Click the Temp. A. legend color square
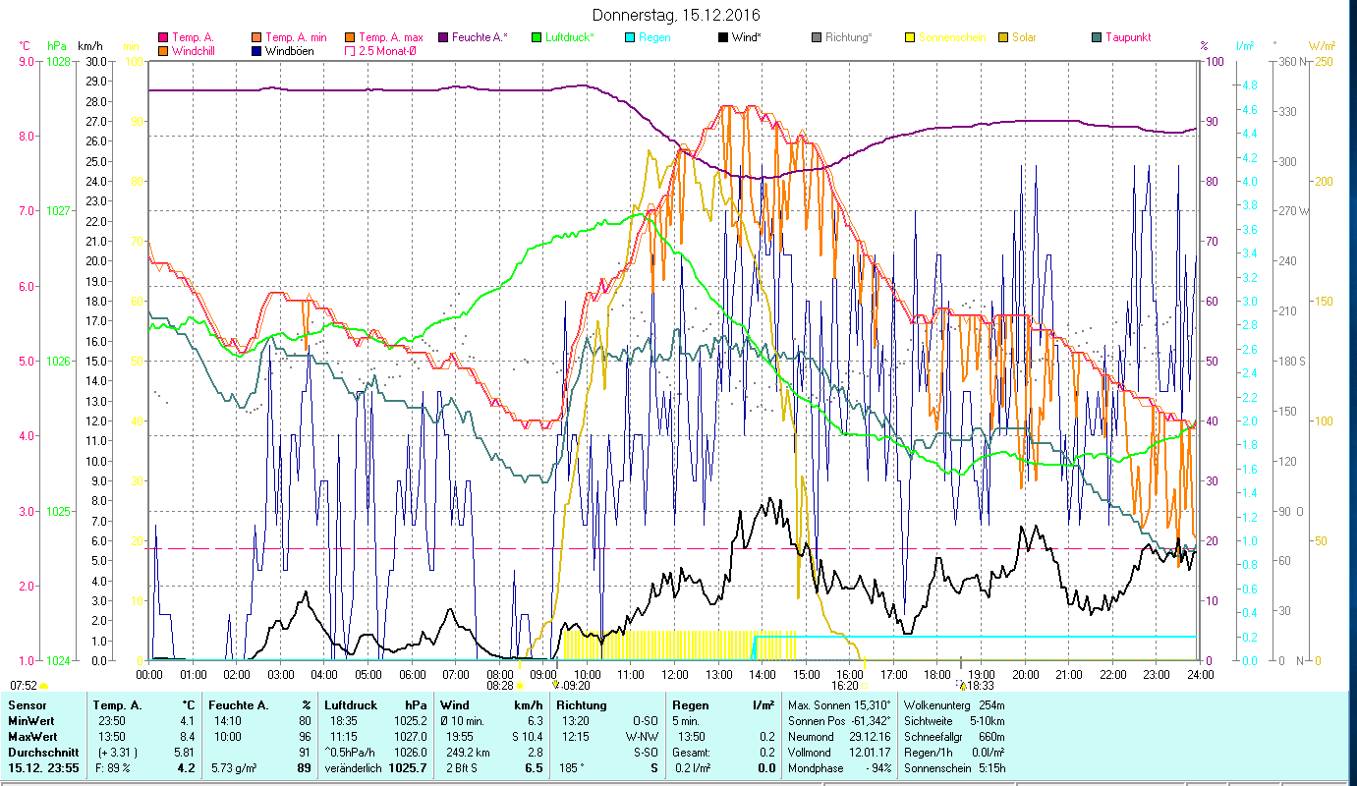Screen dimensions: 1357x786 point(163,38)
